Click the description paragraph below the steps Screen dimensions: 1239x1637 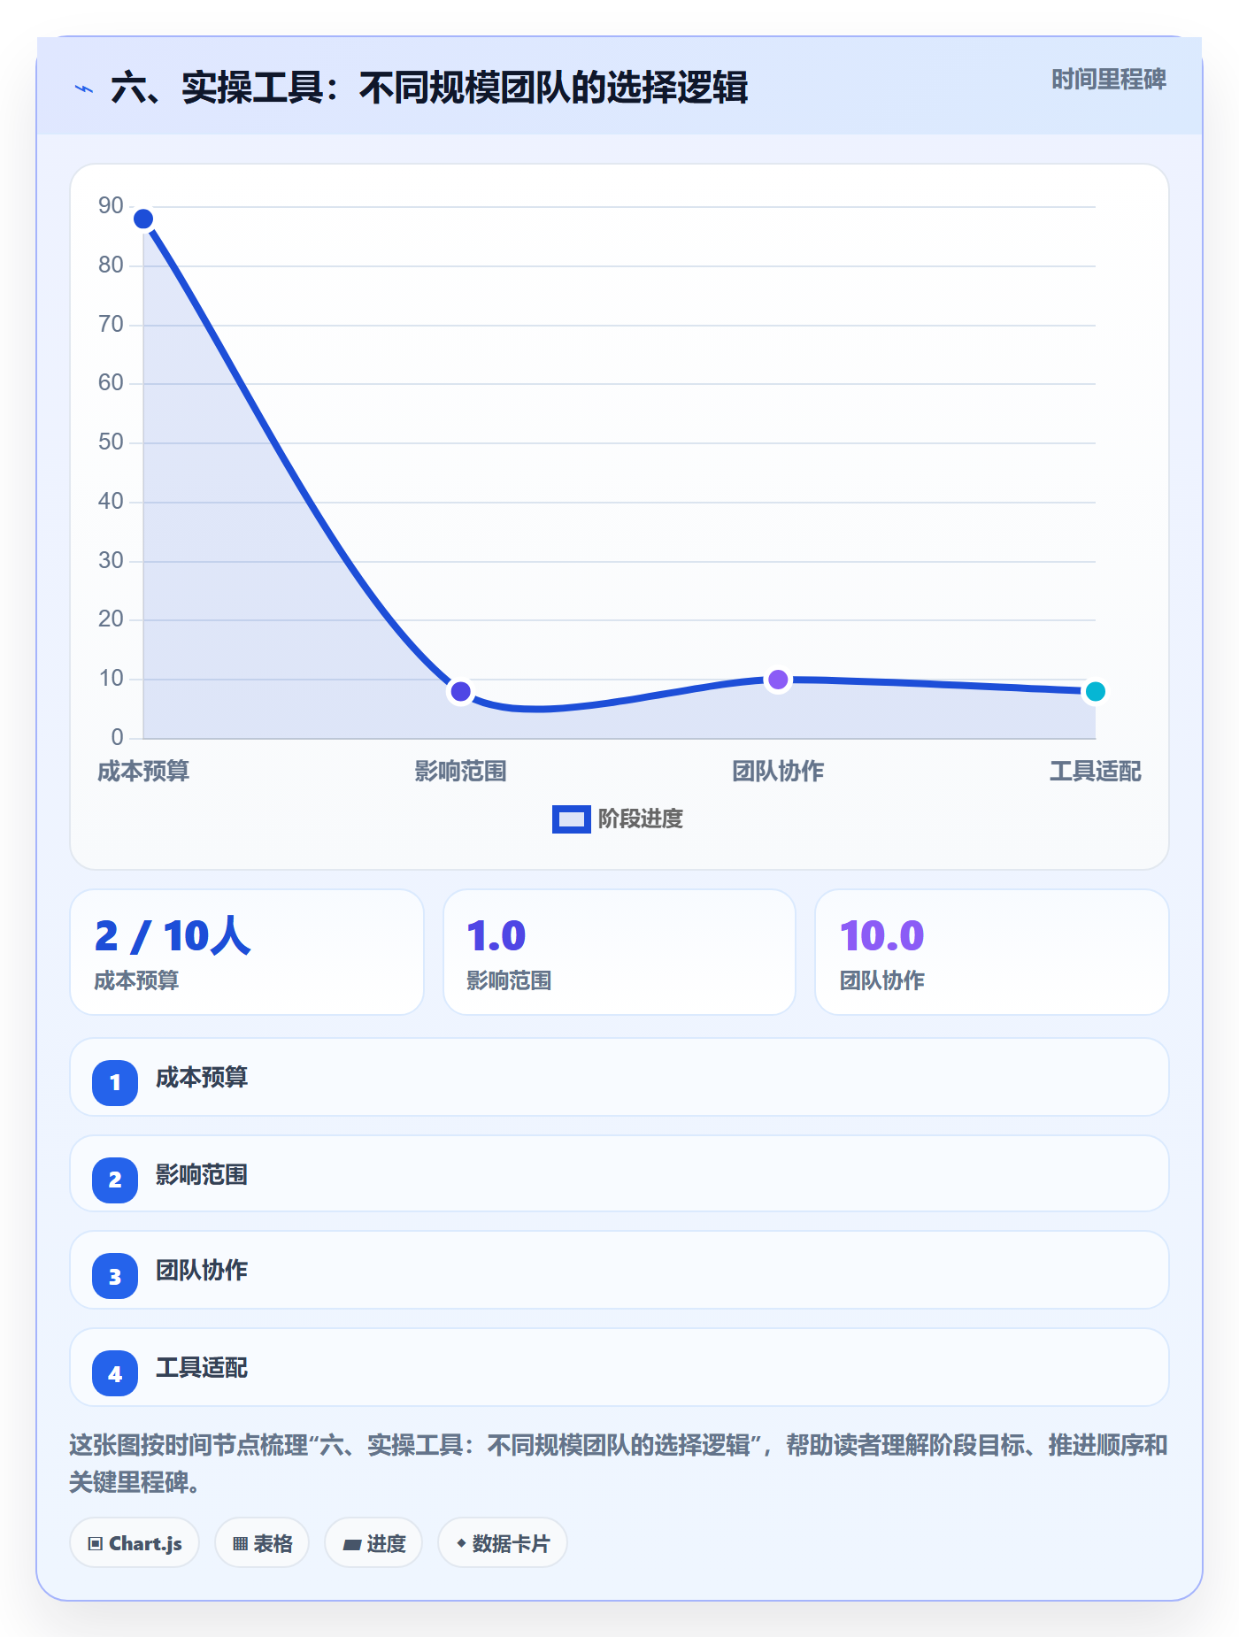pyautogui.click(x=619, y=1464)
